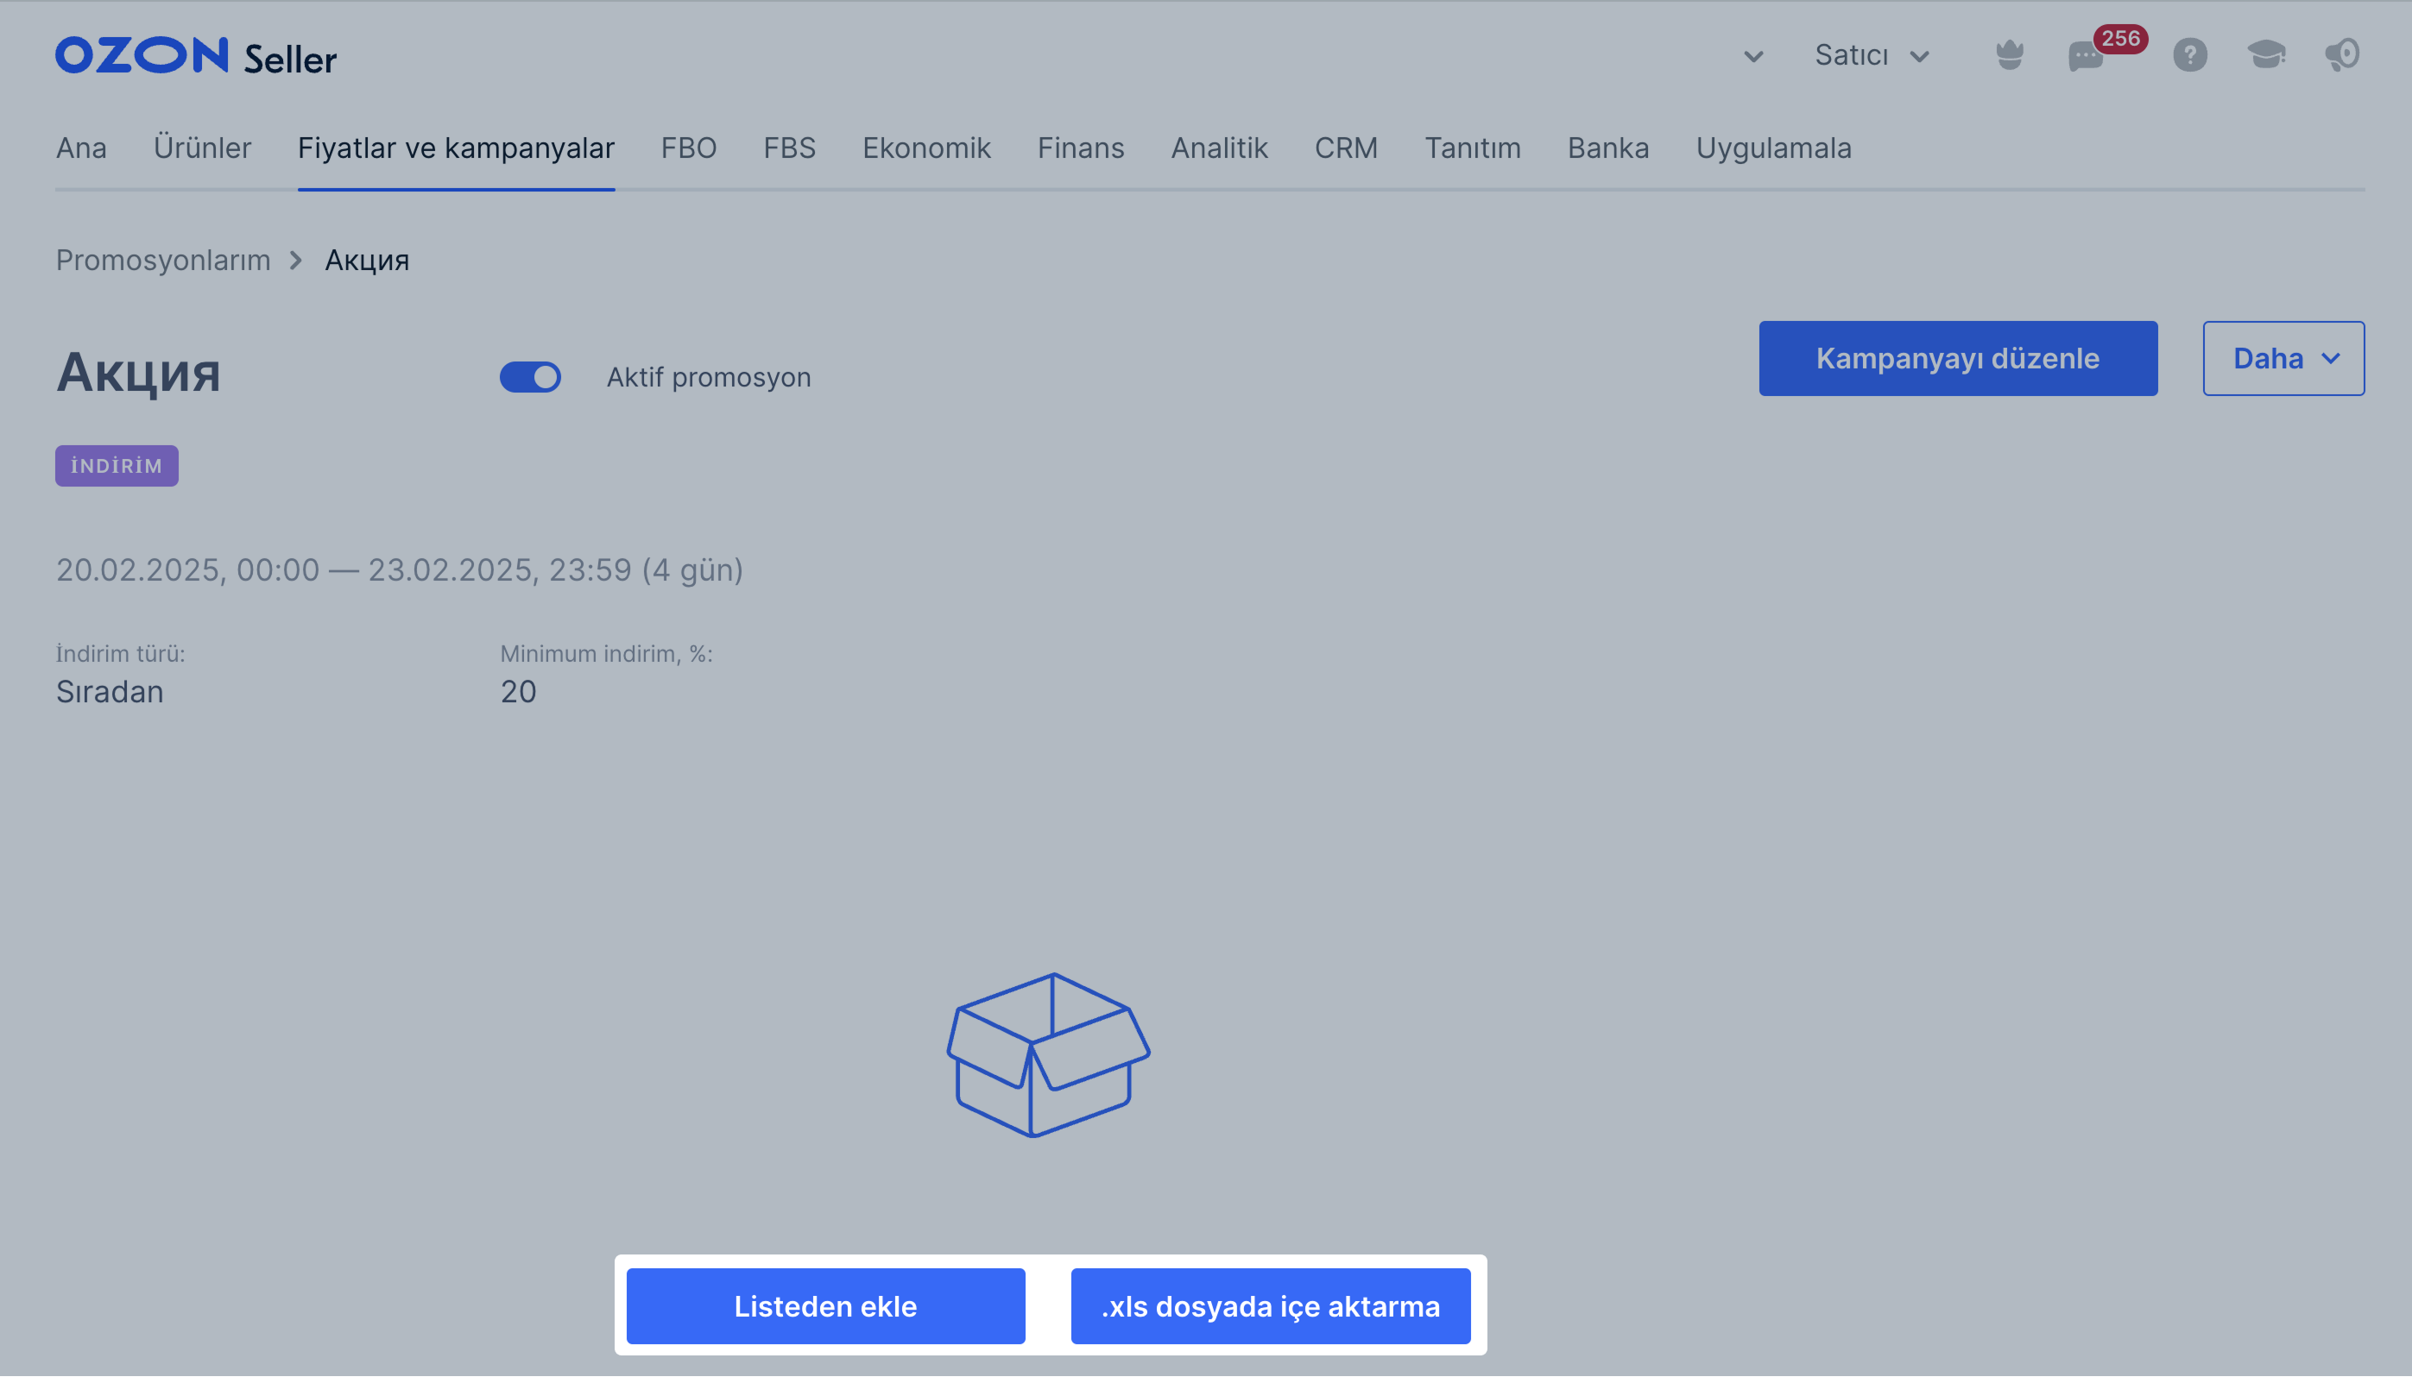
Task: Click the İndirim türü label
Action: click(120, 653)
